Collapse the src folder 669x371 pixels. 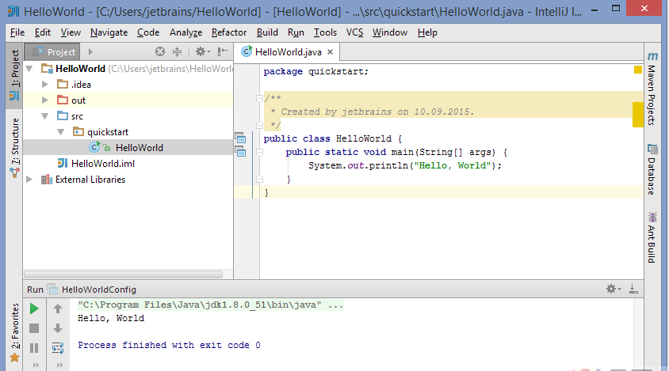[x=45, y=115]
